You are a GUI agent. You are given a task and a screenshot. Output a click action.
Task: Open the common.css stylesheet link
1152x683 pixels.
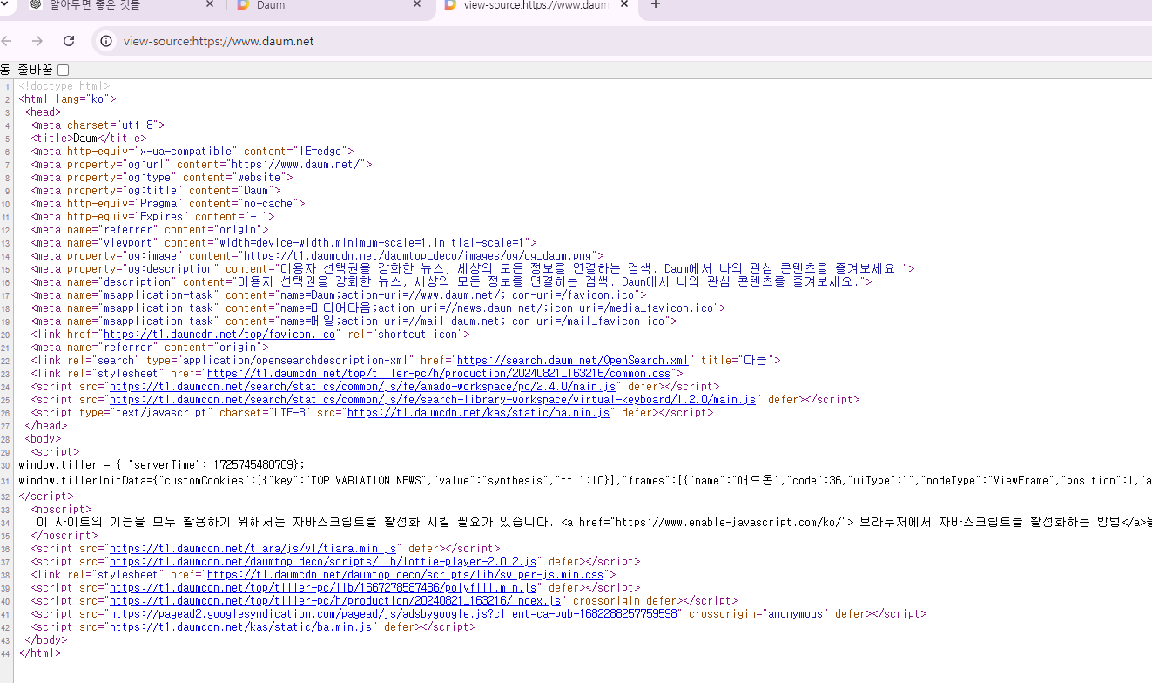[x=438, y=373]
